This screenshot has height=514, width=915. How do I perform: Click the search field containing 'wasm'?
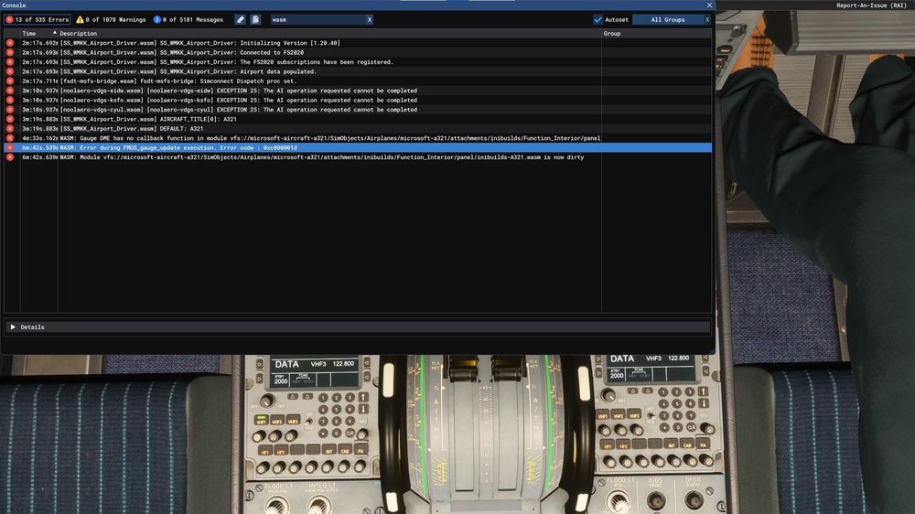[316, 19]
